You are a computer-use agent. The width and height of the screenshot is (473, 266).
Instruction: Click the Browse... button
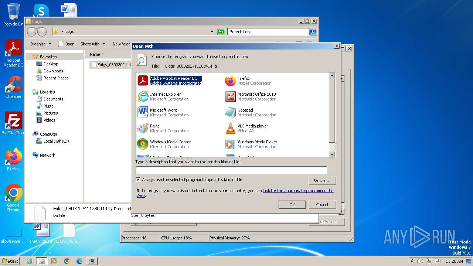pos(322,181)
